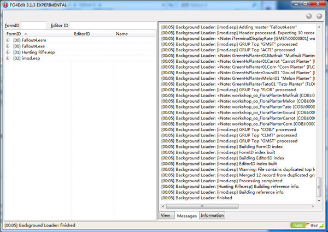The image size is (328, 232).
Task: Expand the Fallout4.exe tree node
Action: click(x=8, y=46)
